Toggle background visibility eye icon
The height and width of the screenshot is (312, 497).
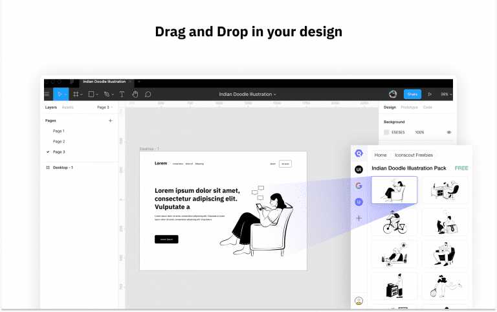point(449,132)
